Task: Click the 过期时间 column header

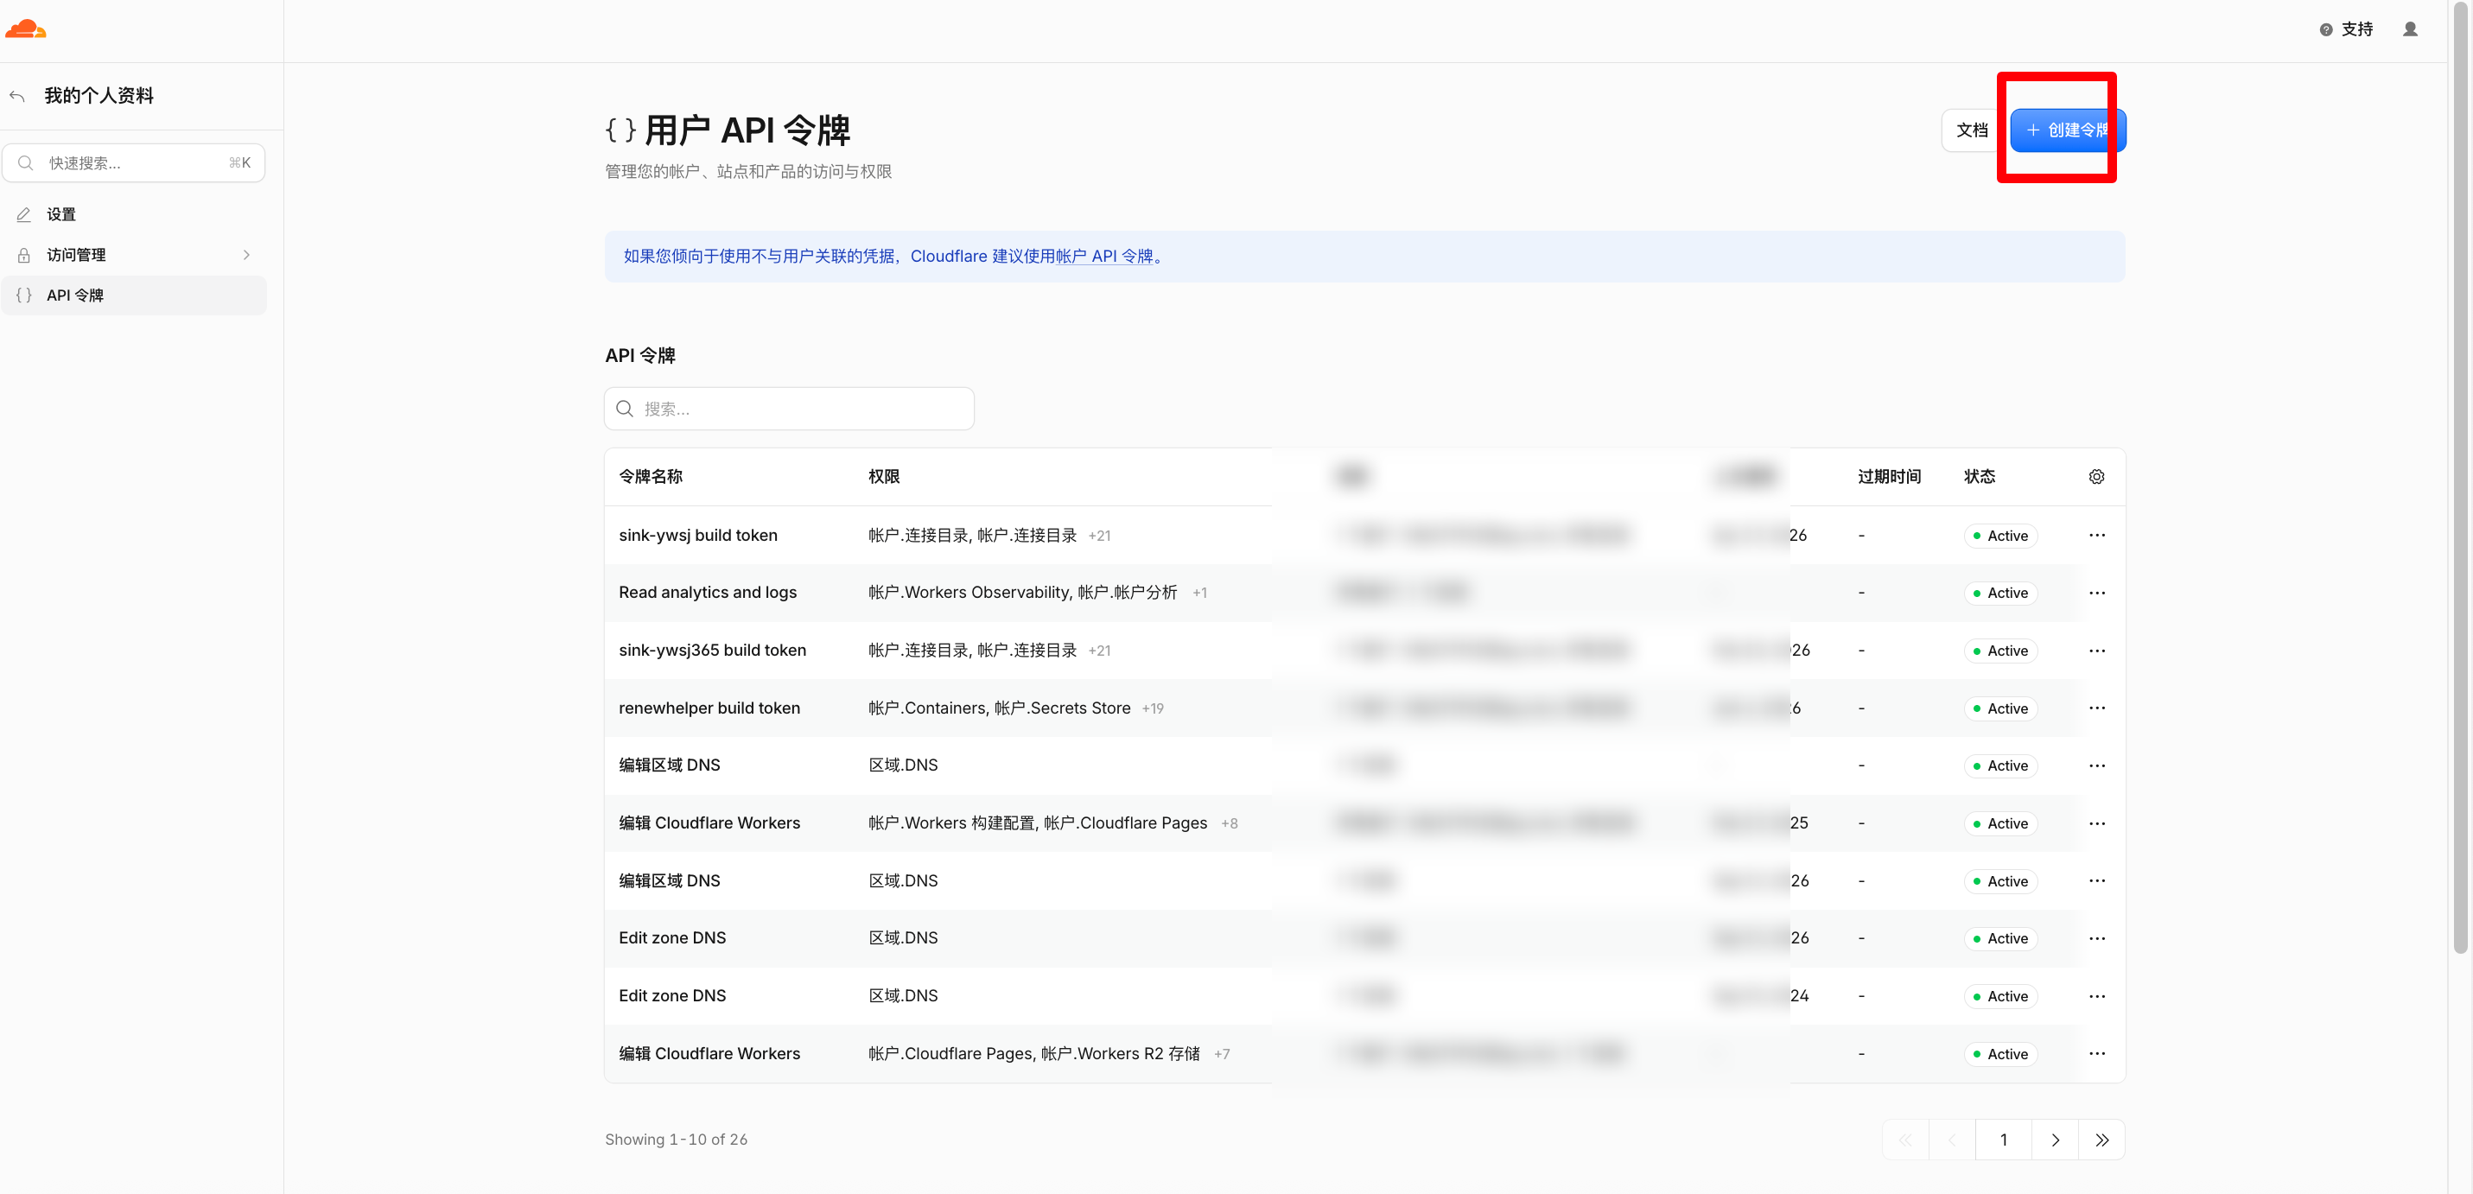Action: tap(1889, 477)
